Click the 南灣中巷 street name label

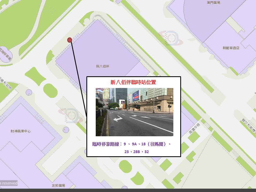pos(194,129)
